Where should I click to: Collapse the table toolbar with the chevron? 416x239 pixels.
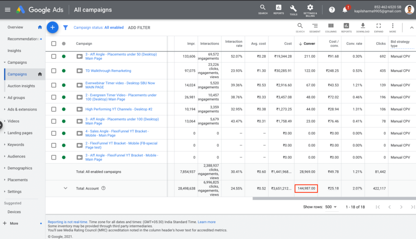pos(412,28)
